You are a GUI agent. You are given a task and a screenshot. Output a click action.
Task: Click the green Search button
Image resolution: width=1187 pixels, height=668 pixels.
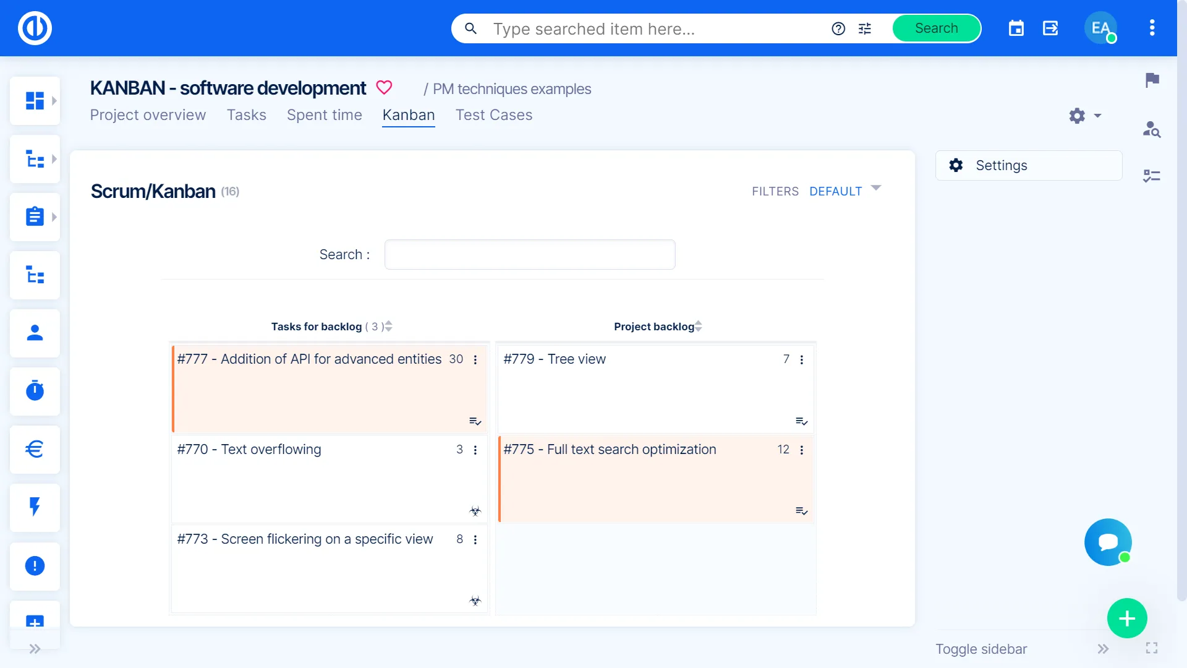tap(936, 28)
